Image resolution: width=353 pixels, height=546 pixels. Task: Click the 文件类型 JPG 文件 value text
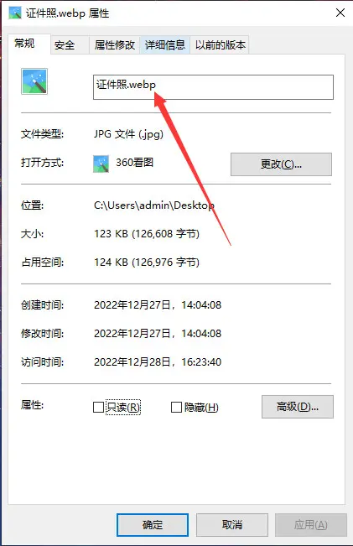point(128,134)
